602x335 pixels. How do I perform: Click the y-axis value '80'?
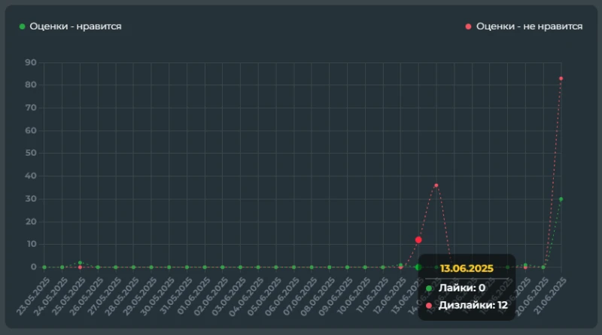click(x=31, y=84)
